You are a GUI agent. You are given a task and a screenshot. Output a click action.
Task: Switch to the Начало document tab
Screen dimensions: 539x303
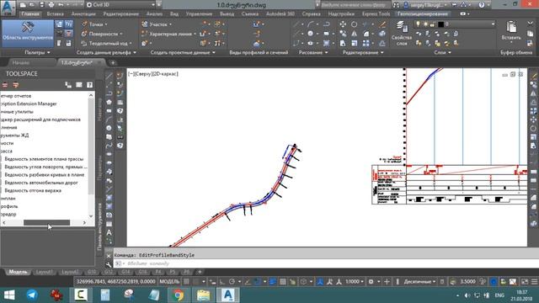tap(21, 63)
